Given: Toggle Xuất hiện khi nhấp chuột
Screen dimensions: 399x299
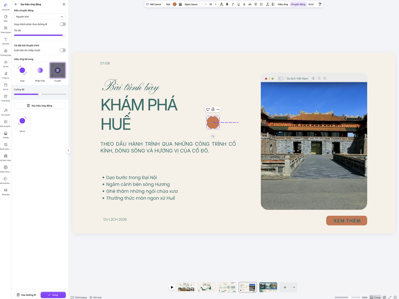Looking at the screenshot, I should pos(63,50).
